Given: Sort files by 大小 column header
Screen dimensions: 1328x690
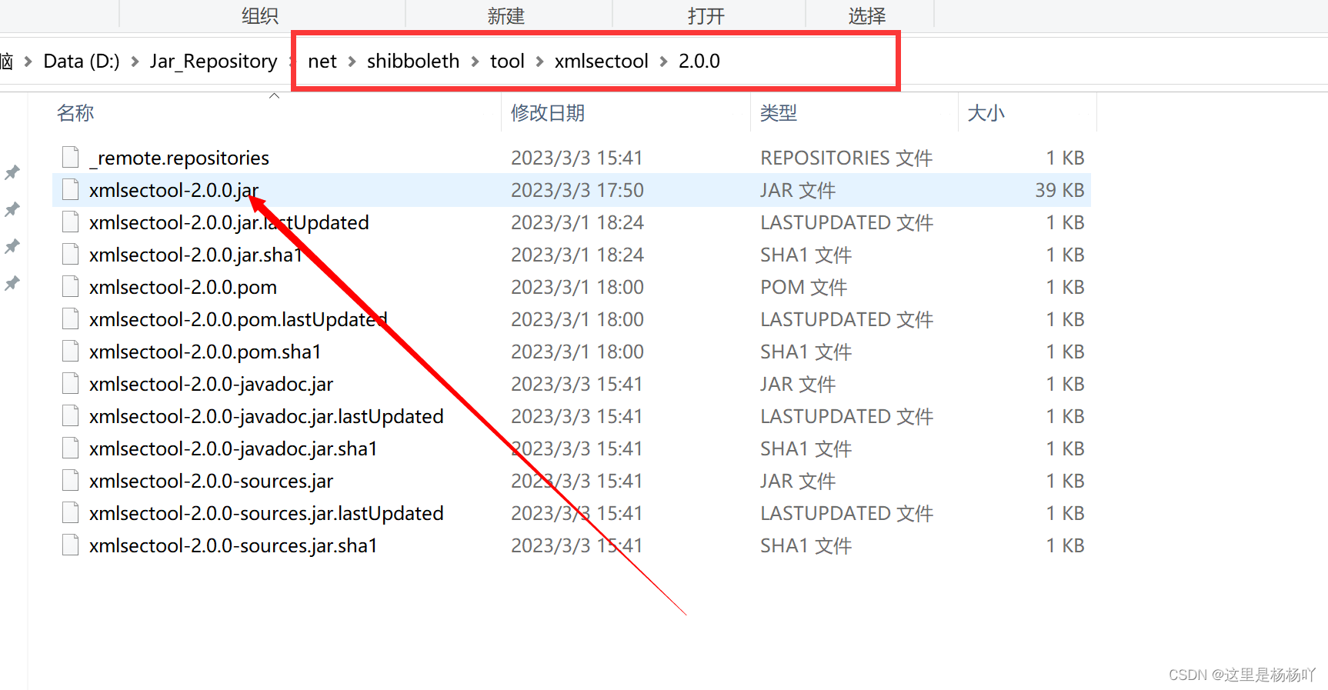Looking at the screenshot, I should tap(986, 113).
